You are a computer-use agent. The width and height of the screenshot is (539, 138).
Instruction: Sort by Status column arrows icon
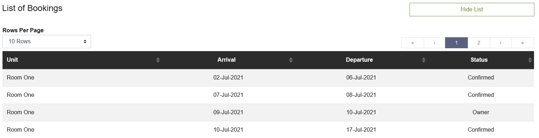(x=530, y=60)
